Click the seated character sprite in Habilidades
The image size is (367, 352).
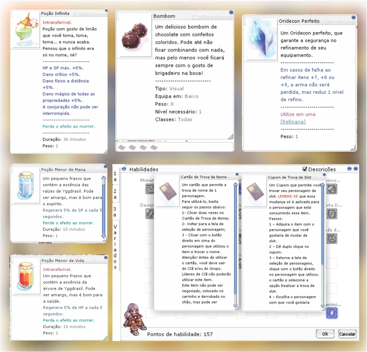(x=135, y=319)
